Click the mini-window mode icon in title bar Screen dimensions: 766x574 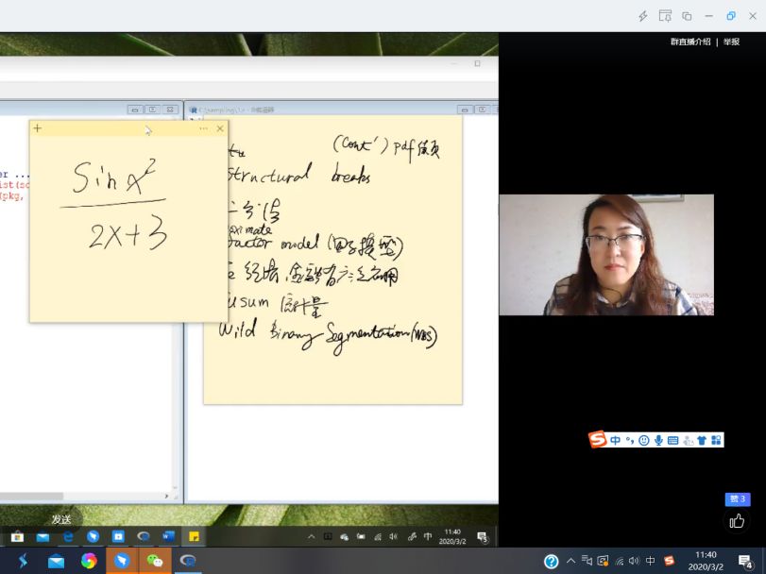coord(687,16)
